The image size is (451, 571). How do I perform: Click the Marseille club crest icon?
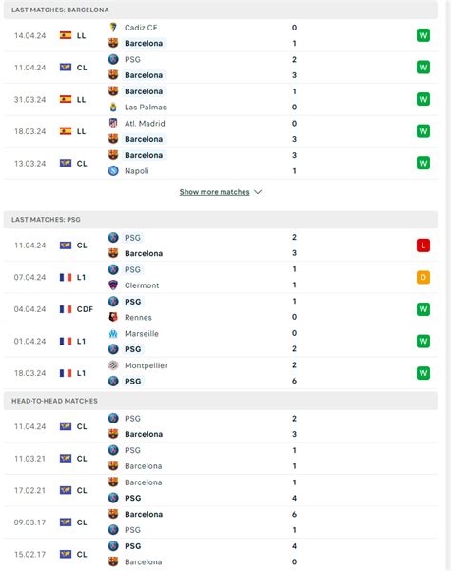(x=113, y=333)
